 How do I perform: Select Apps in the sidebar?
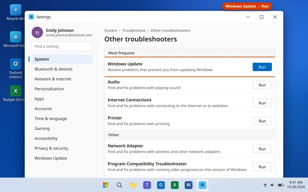pos(62,99)
